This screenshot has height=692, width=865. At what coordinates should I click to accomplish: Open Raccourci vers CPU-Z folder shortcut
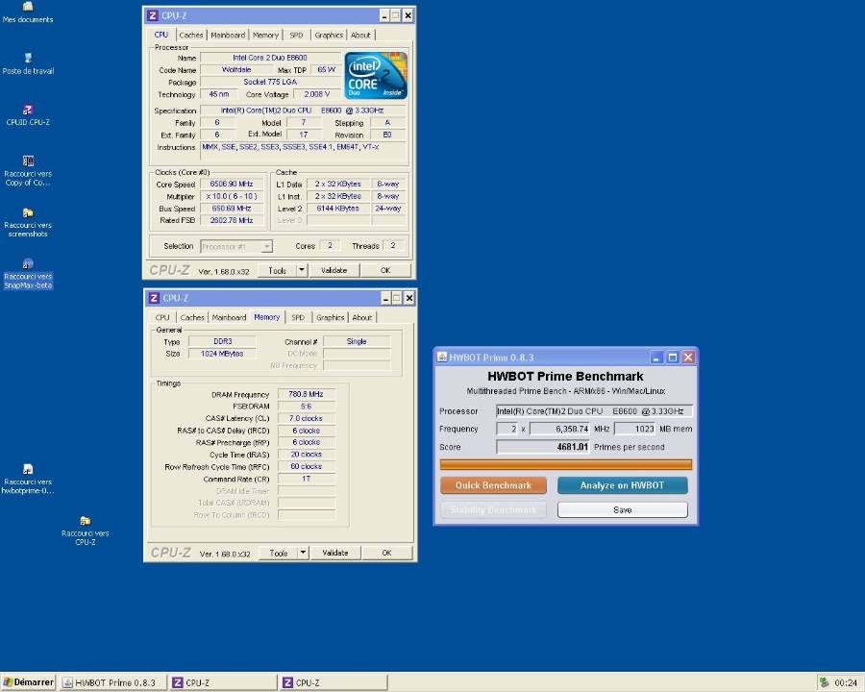coord(85,531)
